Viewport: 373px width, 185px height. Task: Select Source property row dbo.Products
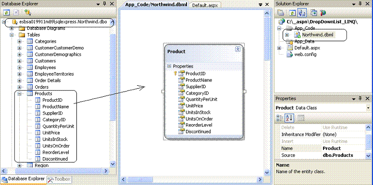[x=320, y=155]
